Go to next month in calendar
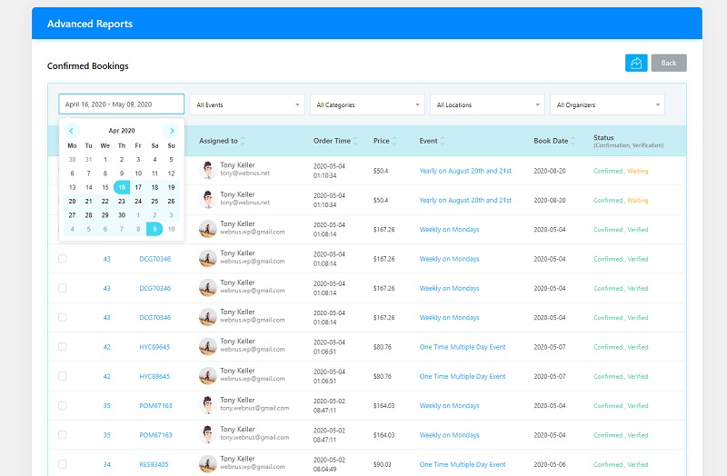 [172, 131]
